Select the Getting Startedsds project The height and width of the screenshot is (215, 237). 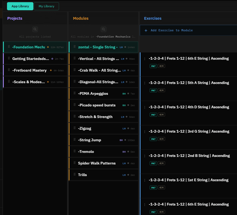coord(35,59)
